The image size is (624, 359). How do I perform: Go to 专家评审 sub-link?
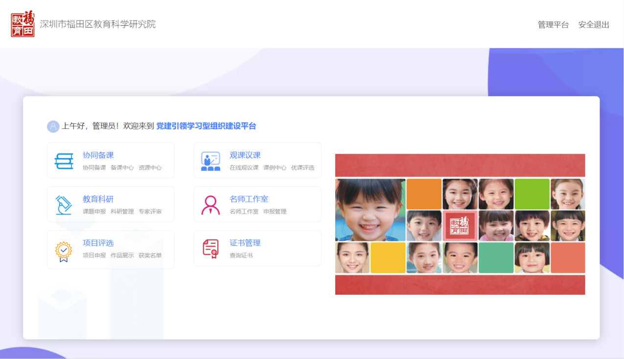pyautogui.click(x=150, y=212)
